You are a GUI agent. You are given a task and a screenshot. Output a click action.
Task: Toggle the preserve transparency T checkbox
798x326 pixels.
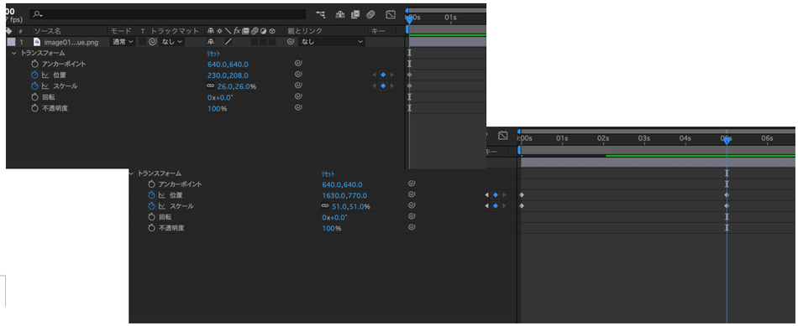tap(143, 42)
